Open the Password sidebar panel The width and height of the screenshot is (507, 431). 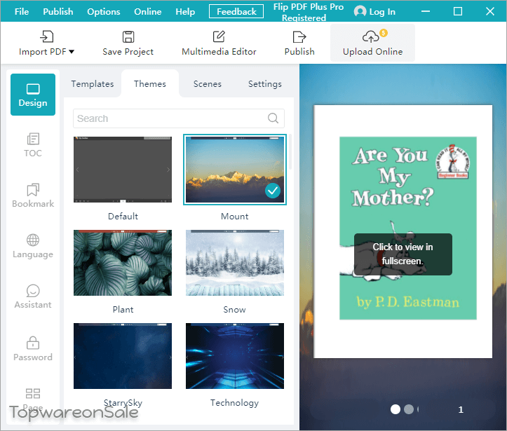click(33, 349)
